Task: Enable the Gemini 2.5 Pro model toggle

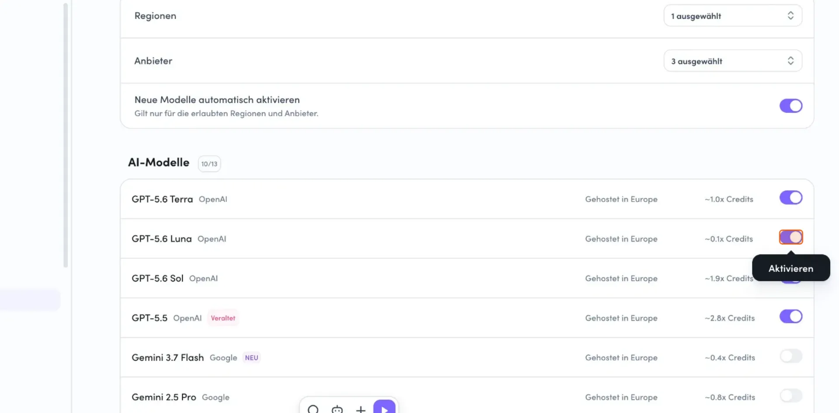Action: [x=791, y=396]
